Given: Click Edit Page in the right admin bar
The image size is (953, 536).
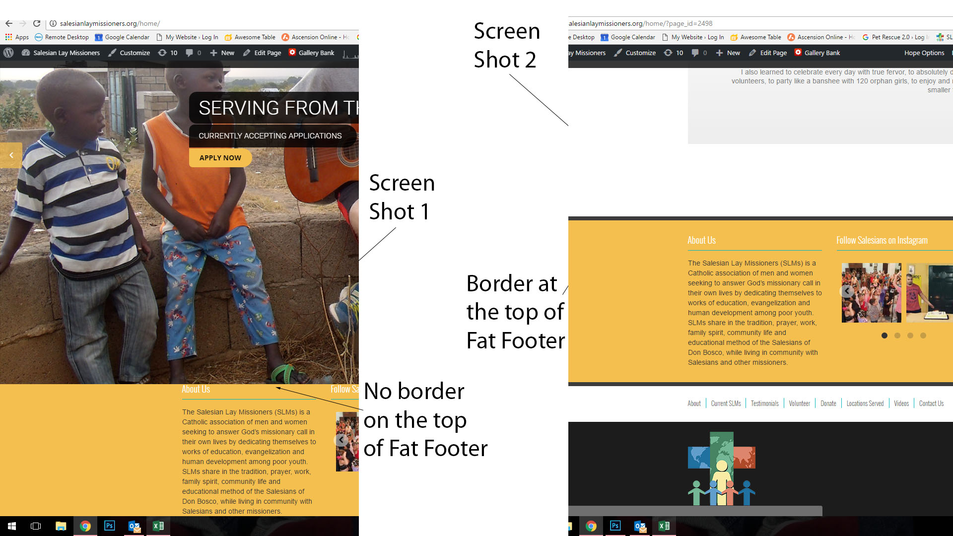Looking at the screenshot, I should click(768, 53).
